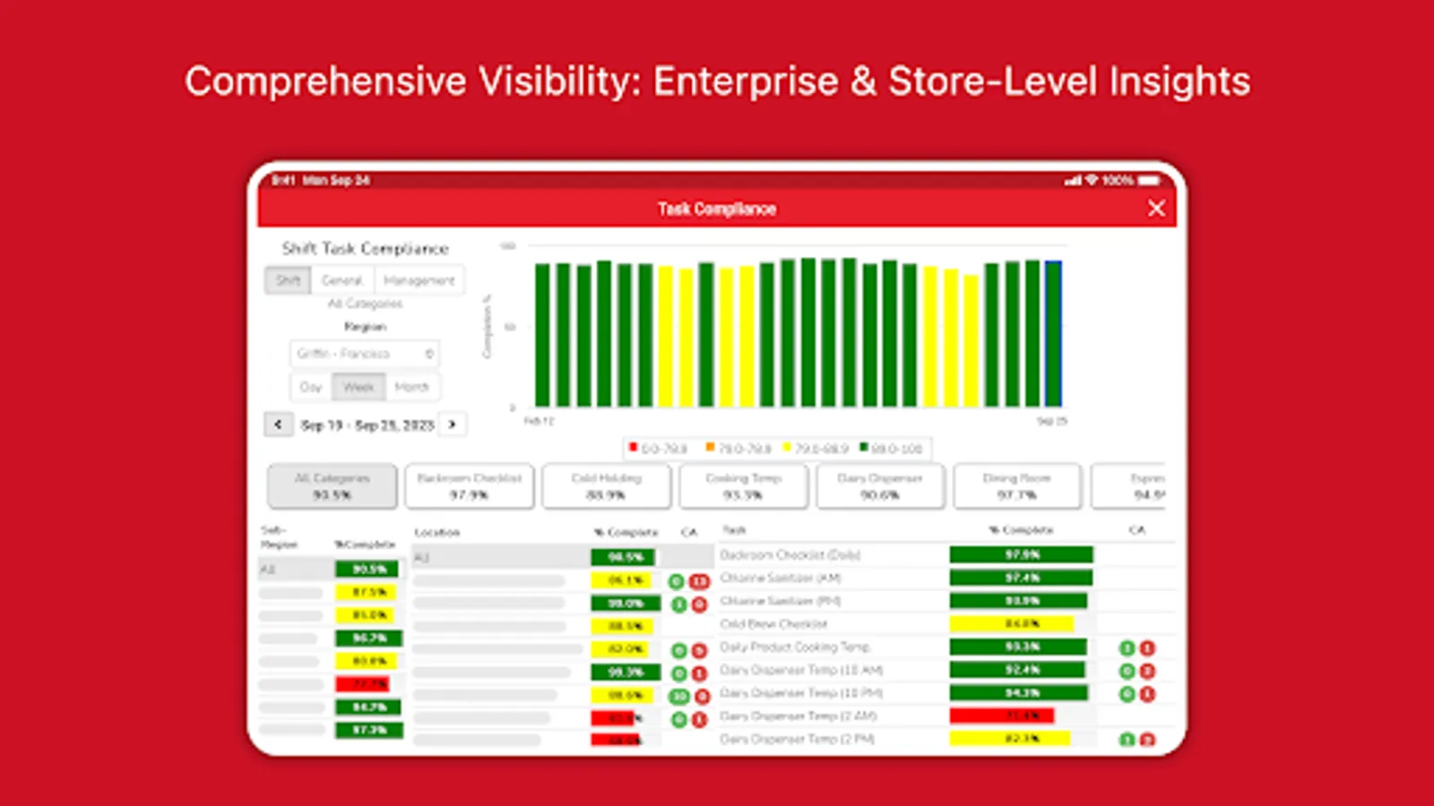Click the Sub-Region column header
The image size is (1434, 806).
coord(279,537)
